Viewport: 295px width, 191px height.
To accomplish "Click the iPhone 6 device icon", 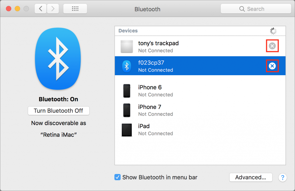I will coord(127,91).
